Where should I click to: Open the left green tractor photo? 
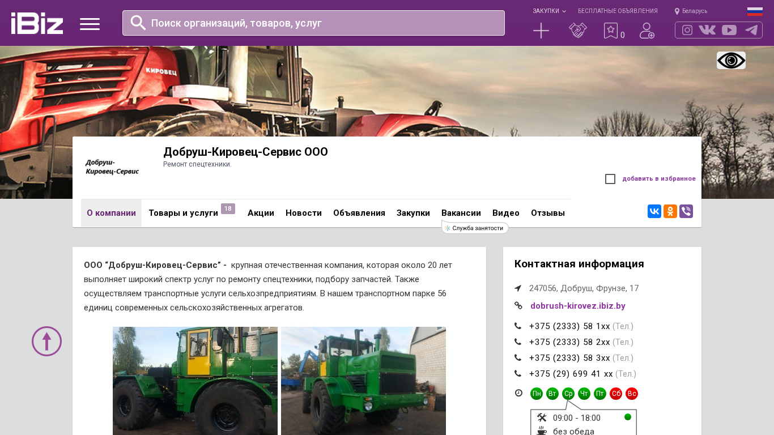click(x=195, y=381)
